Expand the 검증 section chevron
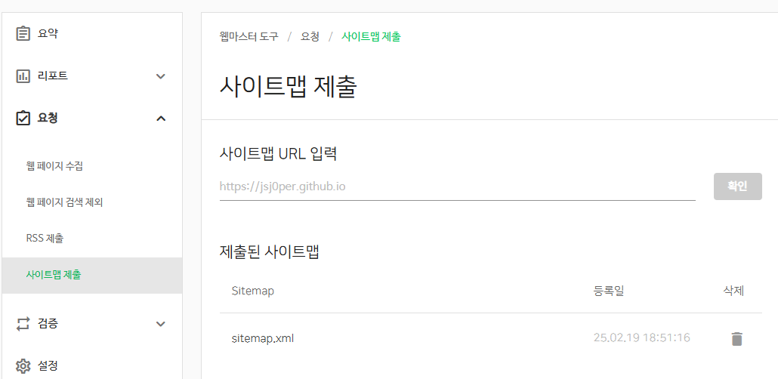Image resolution: width=778 pixels, height=379 pixels. click(160, 324)
